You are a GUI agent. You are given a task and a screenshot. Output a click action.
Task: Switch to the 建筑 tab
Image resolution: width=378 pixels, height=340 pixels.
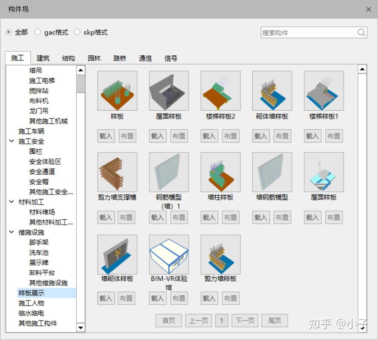(x=43, y=58)
